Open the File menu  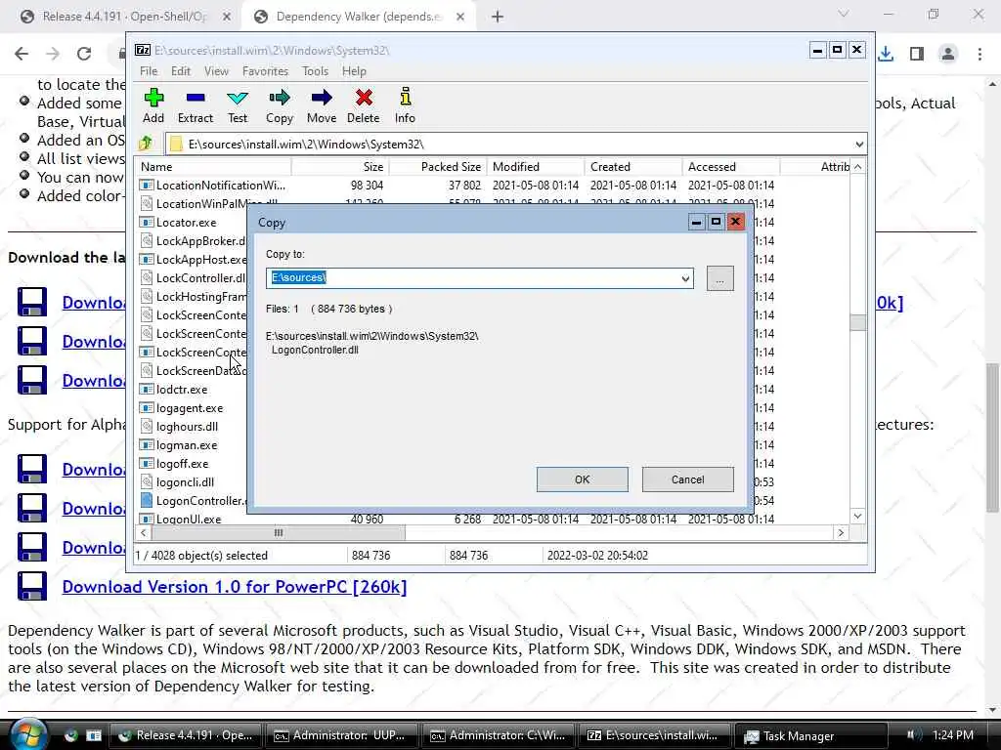[x=149, y=70]
